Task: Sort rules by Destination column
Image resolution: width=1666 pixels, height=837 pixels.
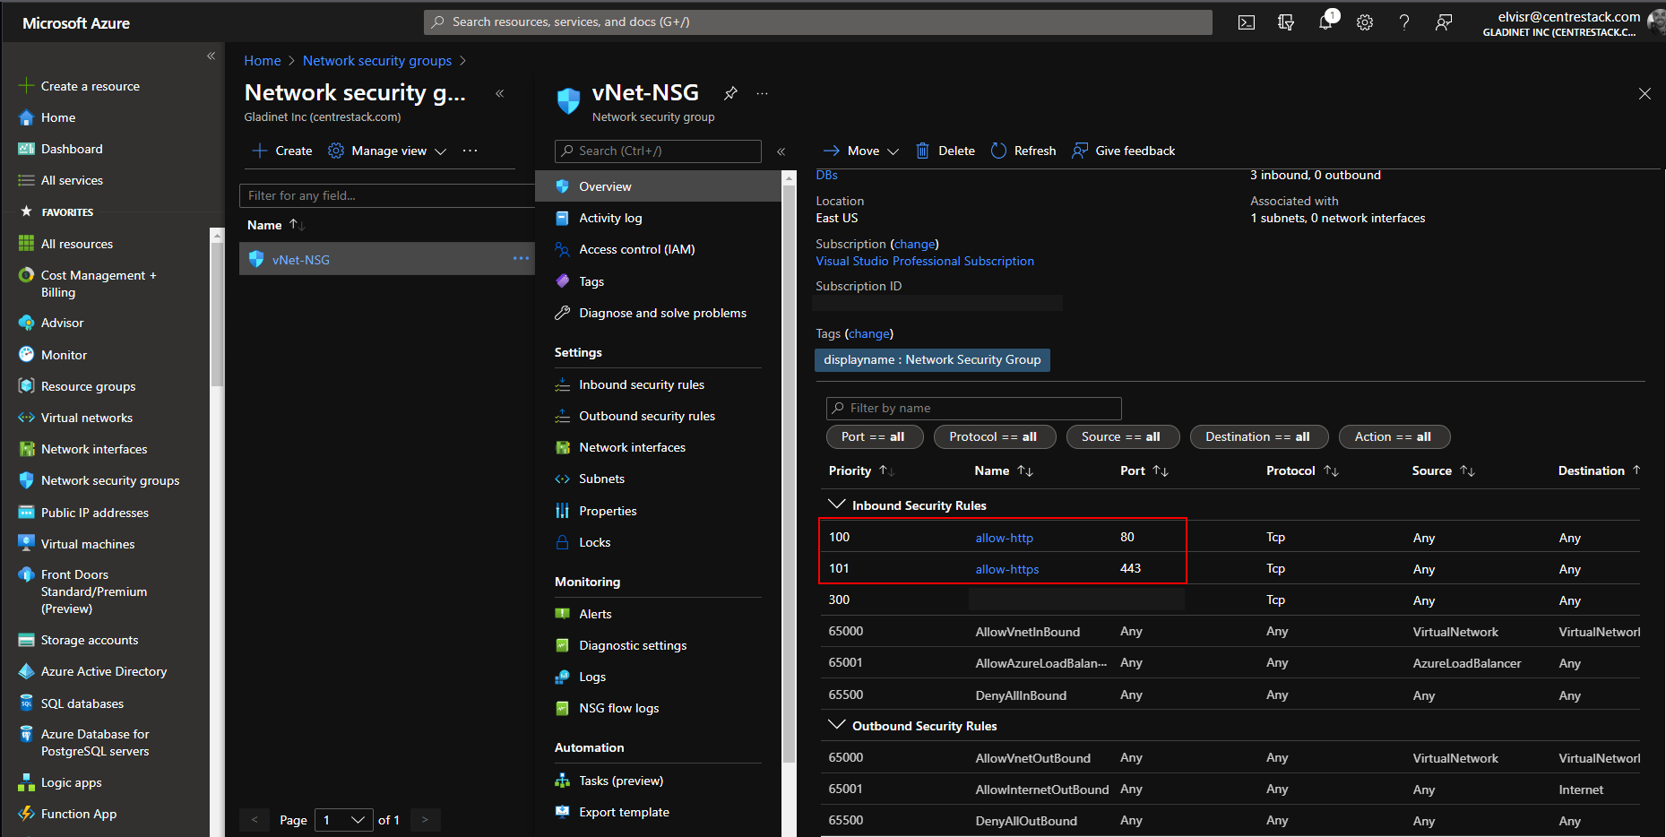Action: tap(1636, 470)
